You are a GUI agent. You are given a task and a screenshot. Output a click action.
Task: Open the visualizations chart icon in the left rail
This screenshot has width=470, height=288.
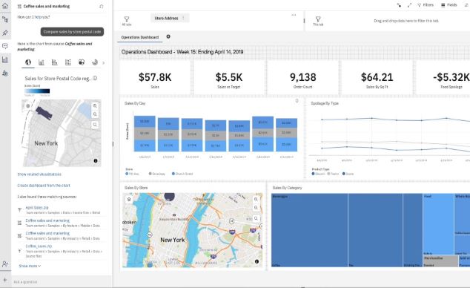pos(5,59)
